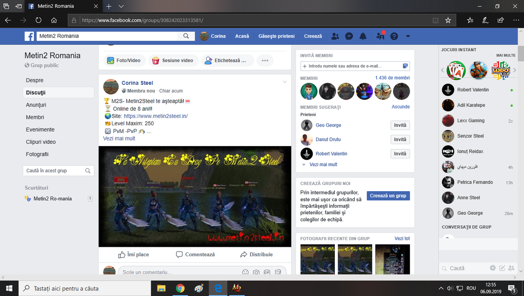Go to browser home page
The width and height of the screenshot is (524, 296).
[x=54, y=20]
